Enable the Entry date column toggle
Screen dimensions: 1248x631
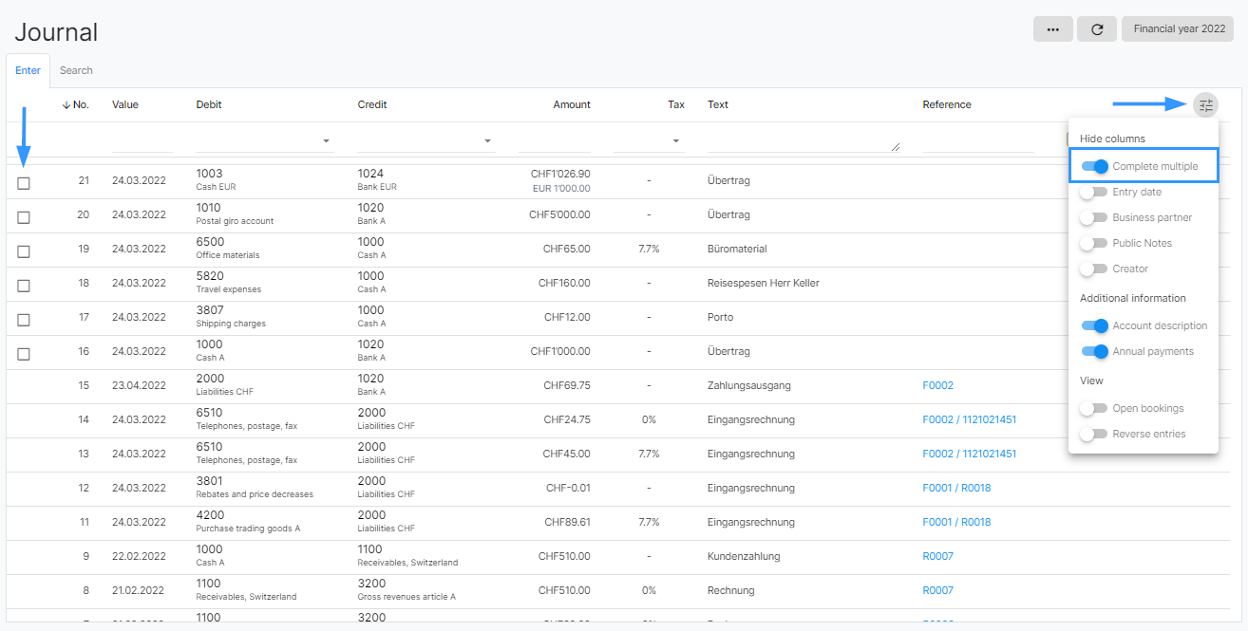[1095, 192]
